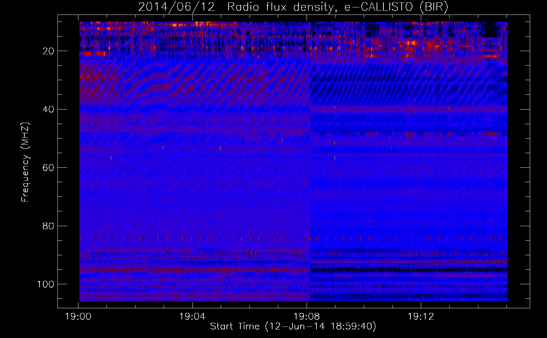Viewport: 547px width, 338px height.
Task: Click the 19:08 time tick label
Action: click(x=307, y=317)
